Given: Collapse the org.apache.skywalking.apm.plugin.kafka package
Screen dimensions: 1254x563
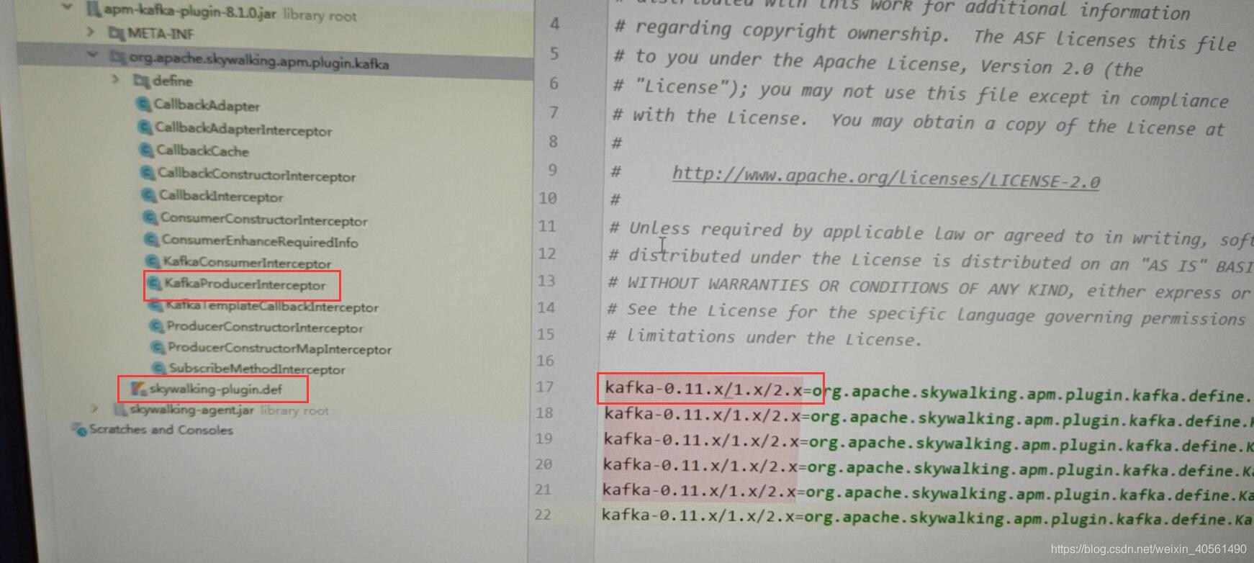Looking at the screenshot, I should pos(92,55).
